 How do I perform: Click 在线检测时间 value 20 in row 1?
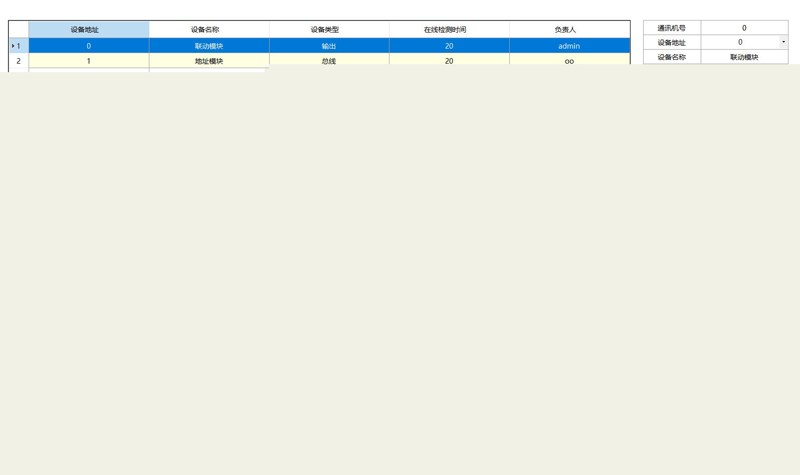[449, 46]
